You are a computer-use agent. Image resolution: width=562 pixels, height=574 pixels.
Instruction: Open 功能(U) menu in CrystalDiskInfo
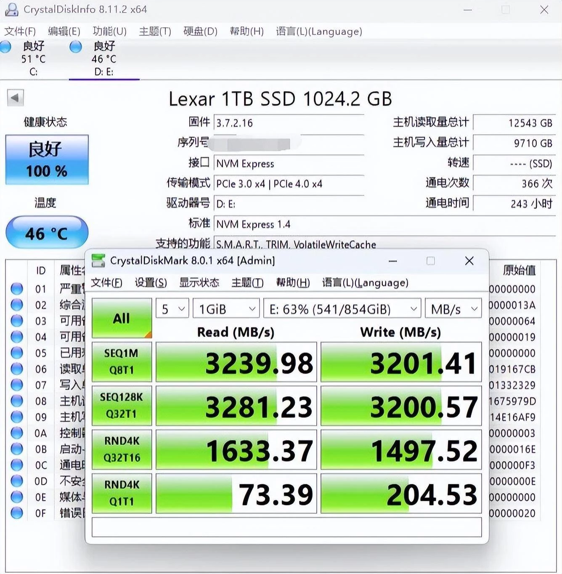(x=109, y=31)
